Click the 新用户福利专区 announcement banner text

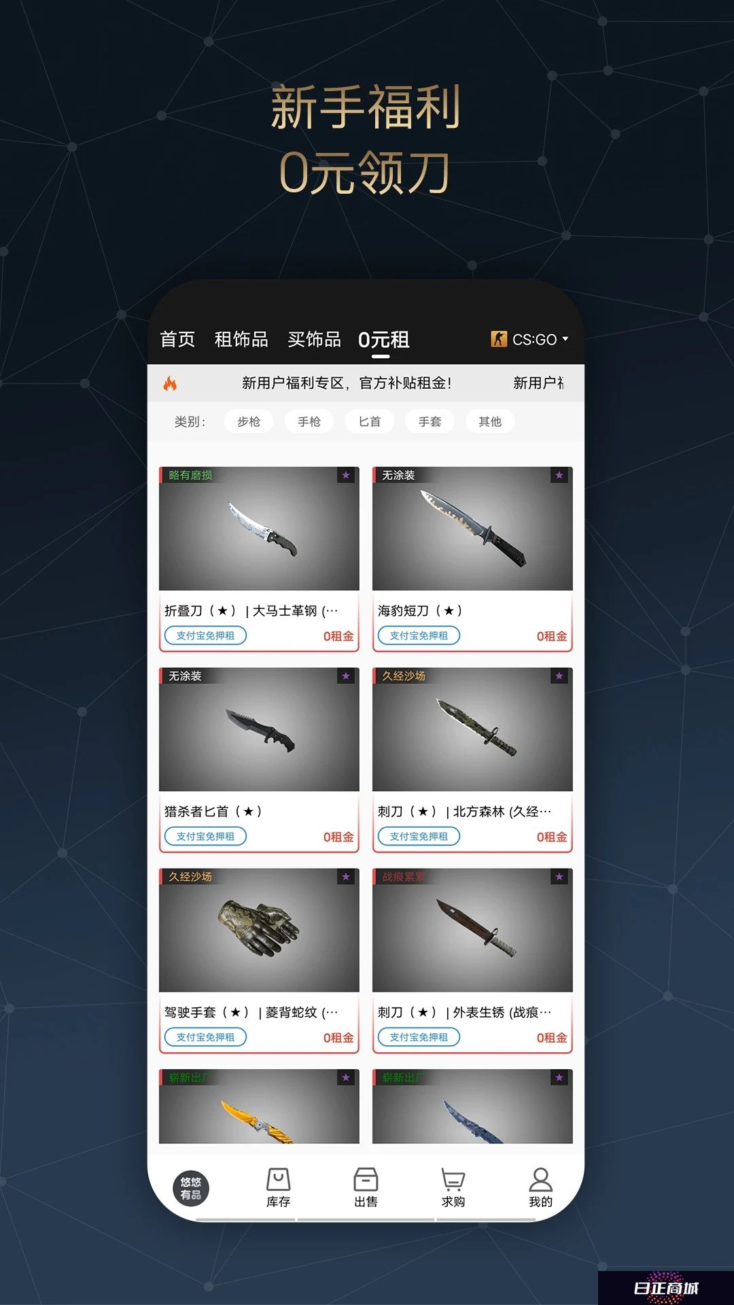[x=347, y=383]
